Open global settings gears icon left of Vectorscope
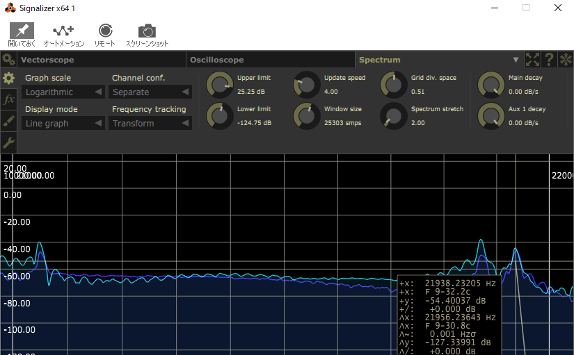This screenshot has height=355, width=574. click(x=8, y=59)
